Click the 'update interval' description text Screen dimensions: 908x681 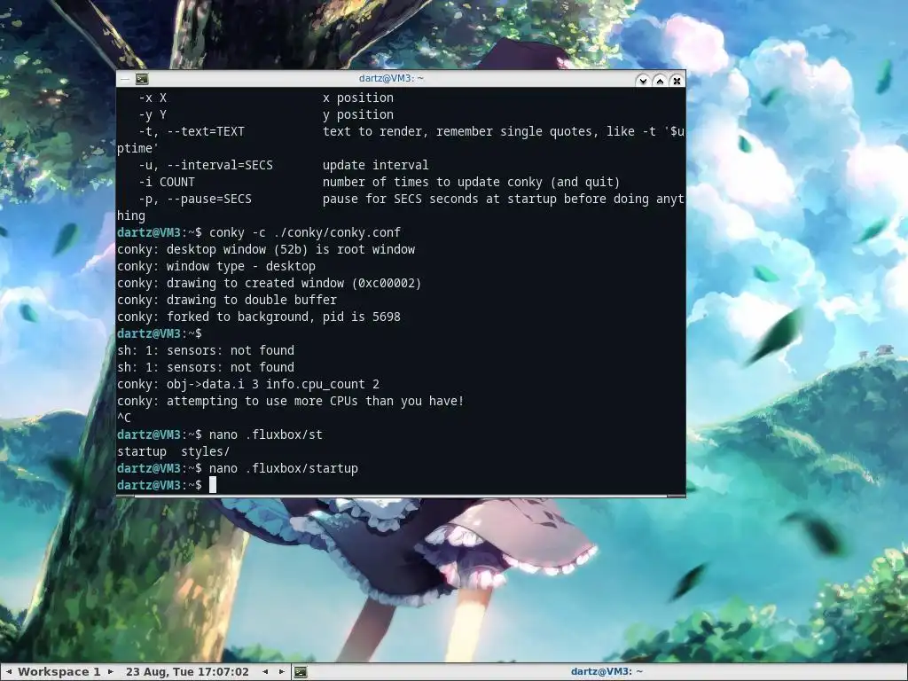coord(375,164)
